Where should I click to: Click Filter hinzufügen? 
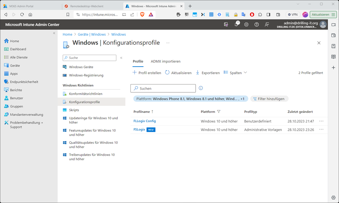coord(269,99)
